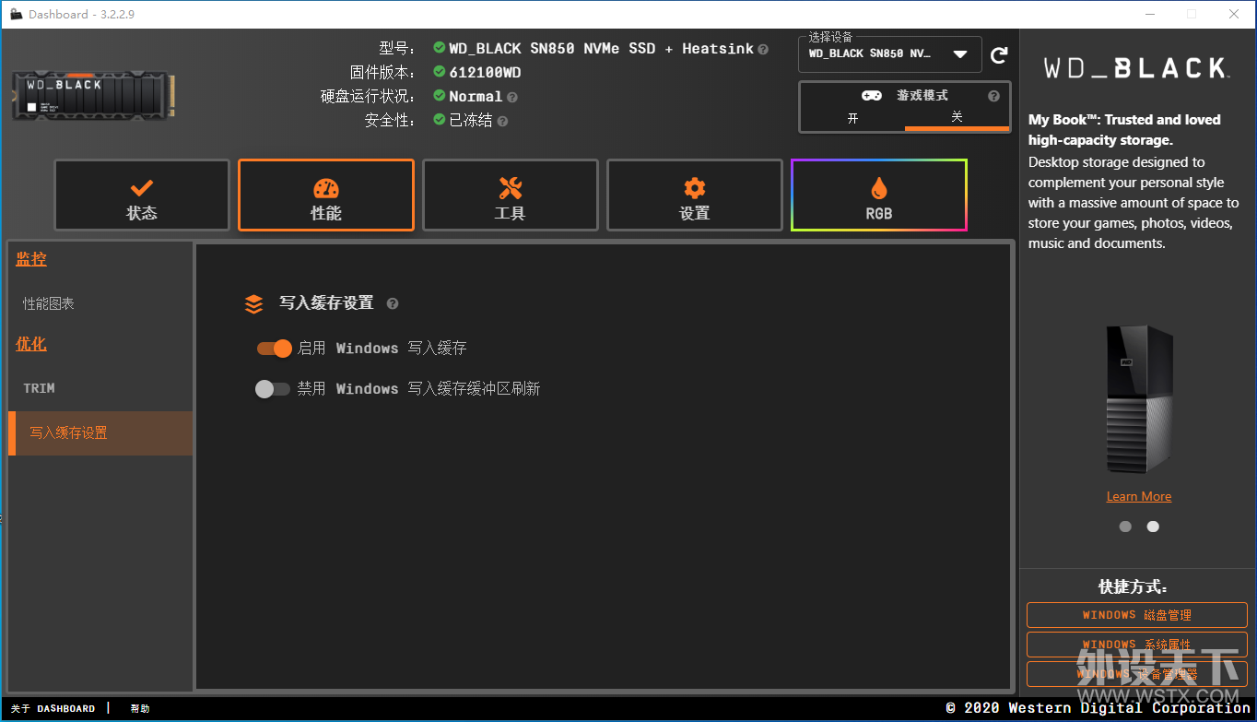1257x722 pixels.
Task: Click the 监控 section heading
Action: tap(31, 259)
